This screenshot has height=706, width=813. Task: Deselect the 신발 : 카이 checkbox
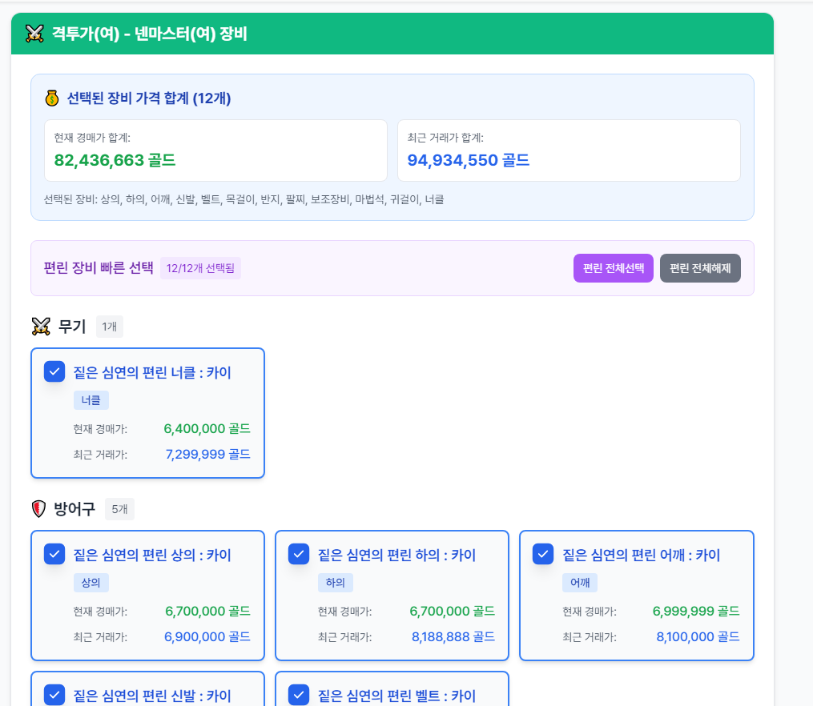coord(54,695)
